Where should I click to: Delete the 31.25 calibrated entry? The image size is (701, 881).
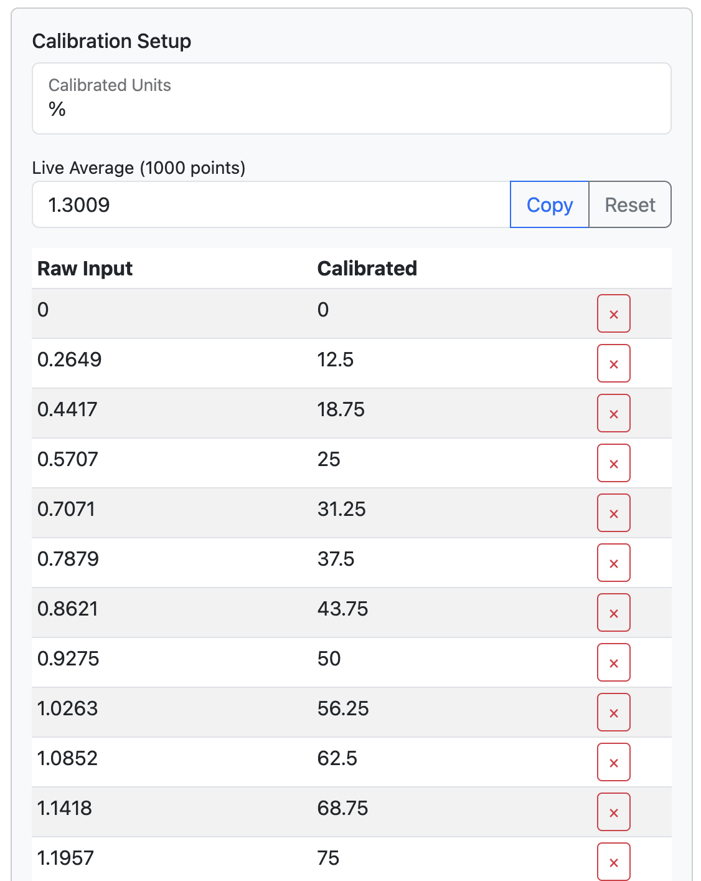613,513
